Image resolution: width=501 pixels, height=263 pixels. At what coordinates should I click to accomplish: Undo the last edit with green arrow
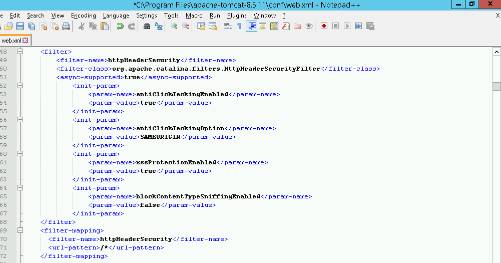pyautogui.click(x=120, y=26)
